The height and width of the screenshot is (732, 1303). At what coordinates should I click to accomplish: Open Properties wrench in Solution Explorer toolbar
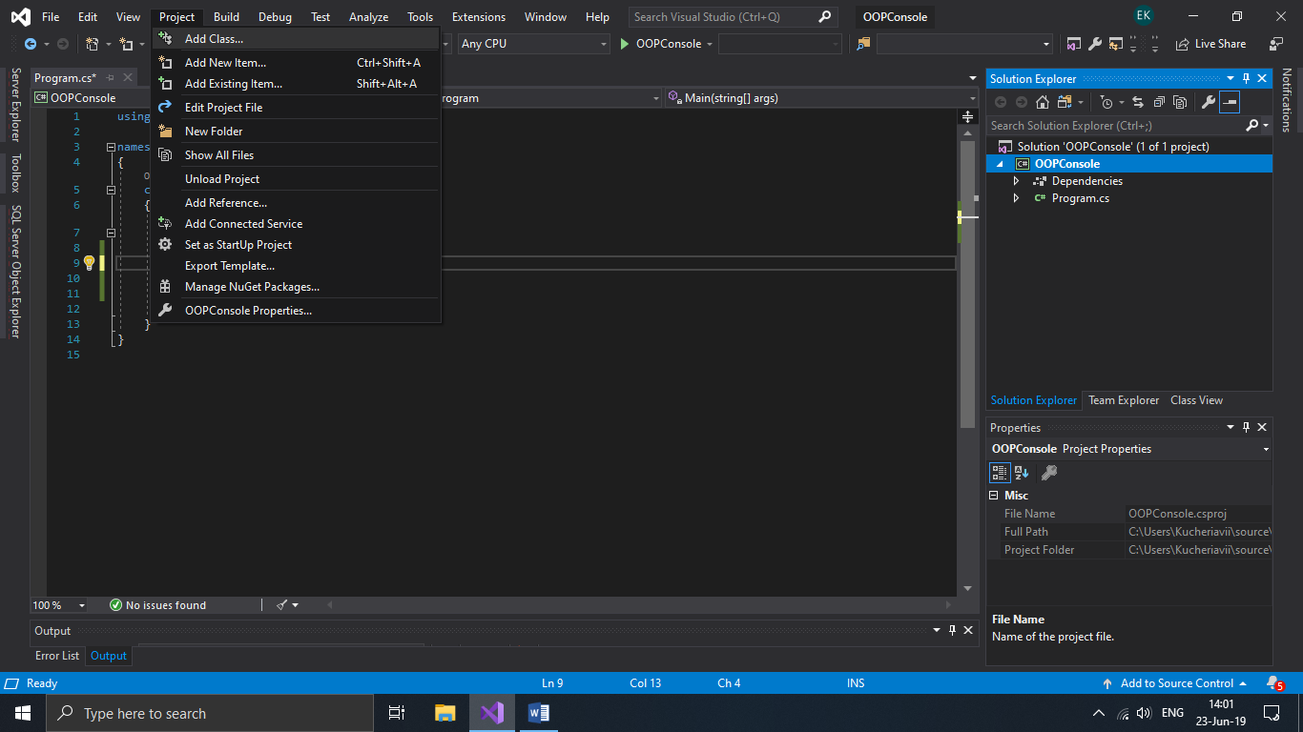pyautogui.click(x=1208, y=102)
